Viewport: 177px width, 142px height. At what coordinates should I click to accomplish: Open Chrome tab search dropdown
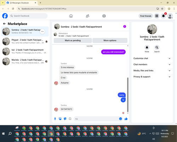pyautogui.click(x=3, y=3)
